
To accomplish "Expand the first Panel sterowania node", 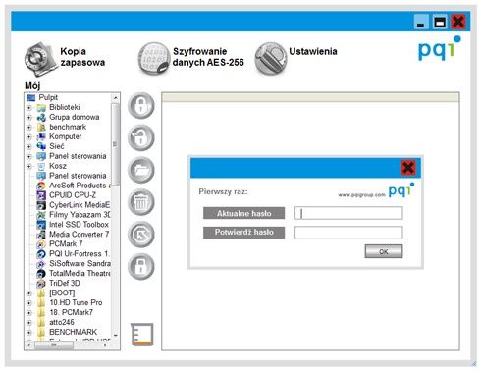I will (x=29, y=156).
